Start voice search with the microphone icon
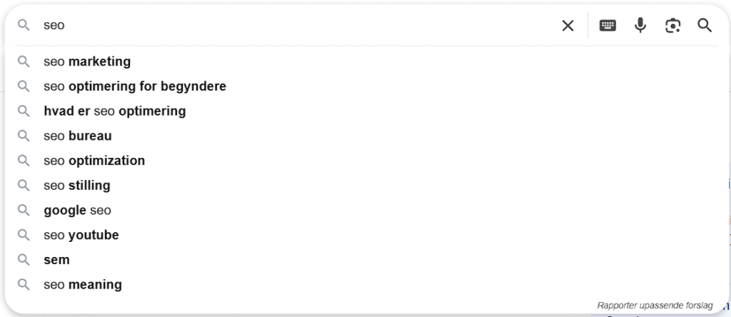The width and height of the screenshot is (731, 317). (640, 25)
